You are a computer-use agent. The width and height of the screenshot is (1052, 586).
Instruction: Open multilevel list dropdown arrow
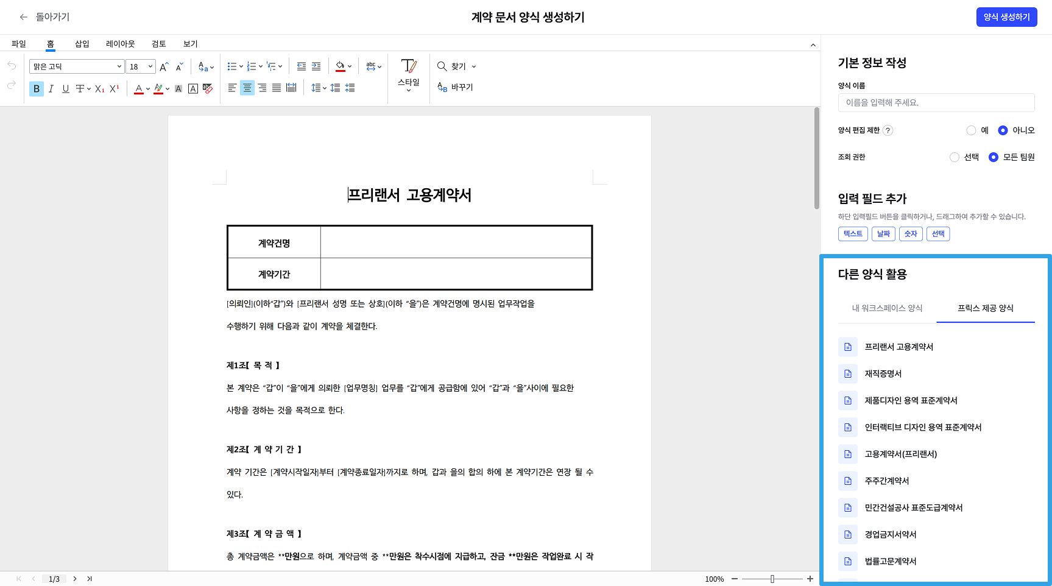(280, 66)
